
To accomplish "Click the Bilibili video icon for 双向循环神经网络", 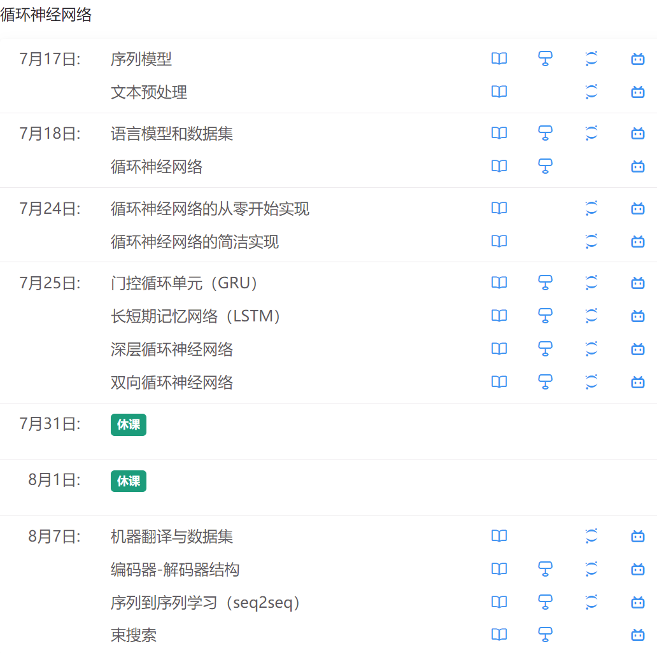I will tap(637, 382).
